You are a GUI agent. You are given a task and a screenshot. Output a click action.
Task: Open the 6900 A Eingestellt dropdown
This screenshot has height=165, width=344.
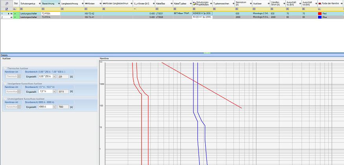[54, 106]
